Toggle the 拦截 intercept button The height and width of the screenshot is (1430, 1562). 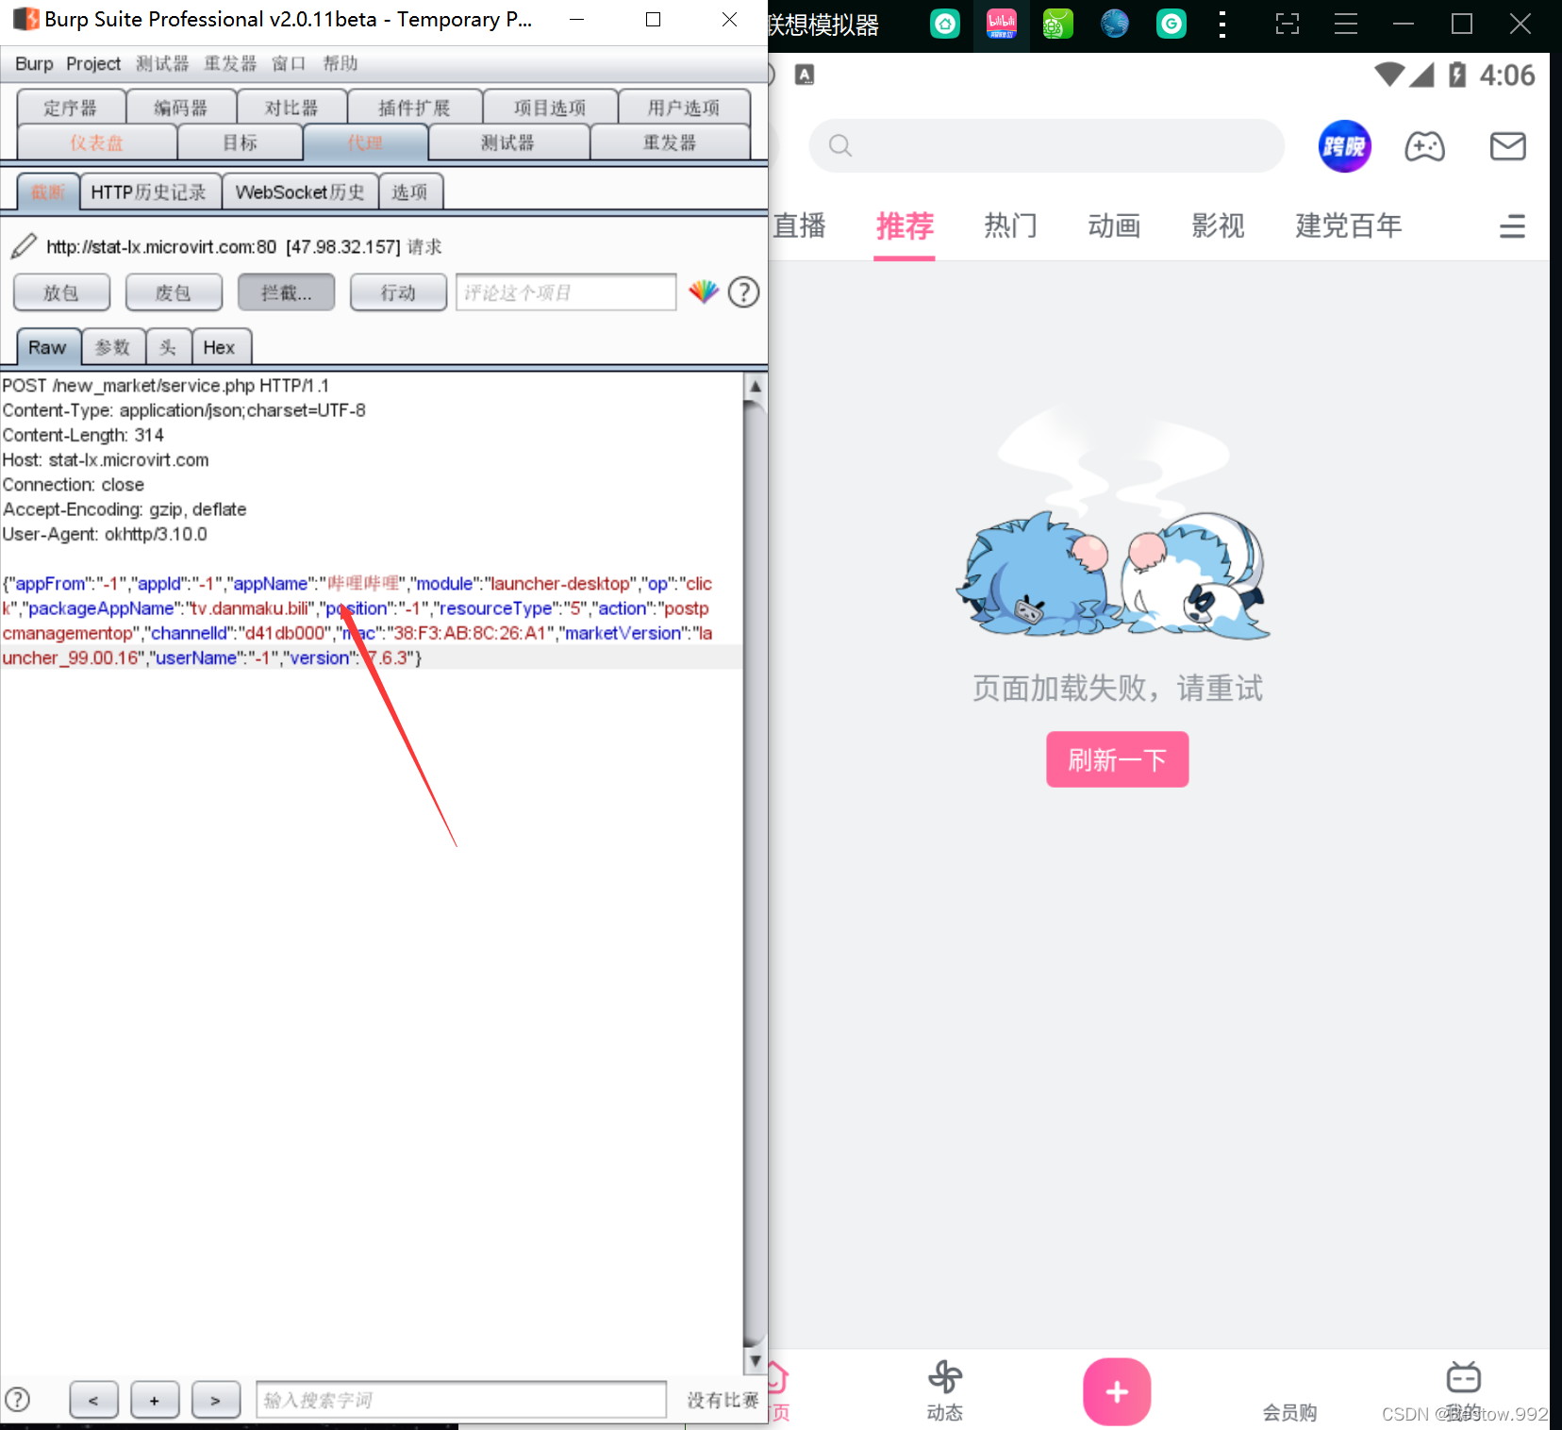pos(286,292)
